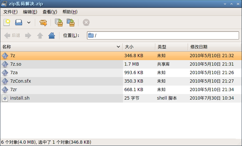242x146 pixels.
Task: Click the file name 7za
Action: [x=14, y=73]
